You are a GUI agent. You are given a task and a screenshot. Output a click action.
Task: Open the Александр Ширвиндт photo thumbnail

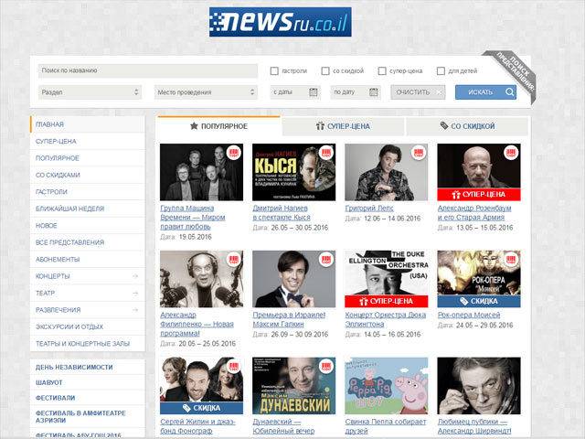click(x=479, y=386)
